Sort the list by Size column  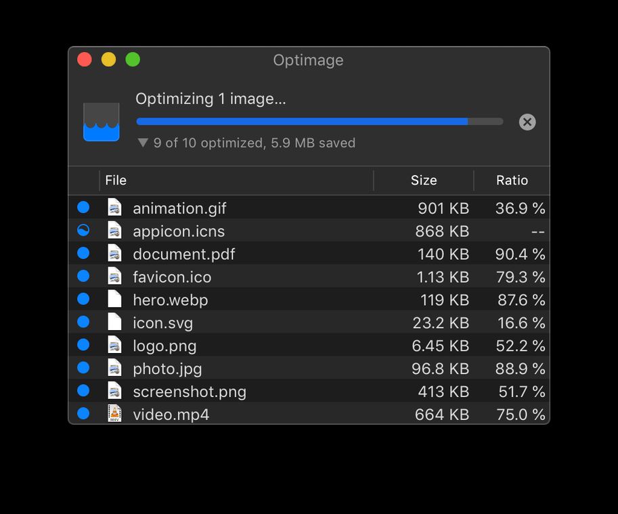pyautogui.click(x=424, y=181)
